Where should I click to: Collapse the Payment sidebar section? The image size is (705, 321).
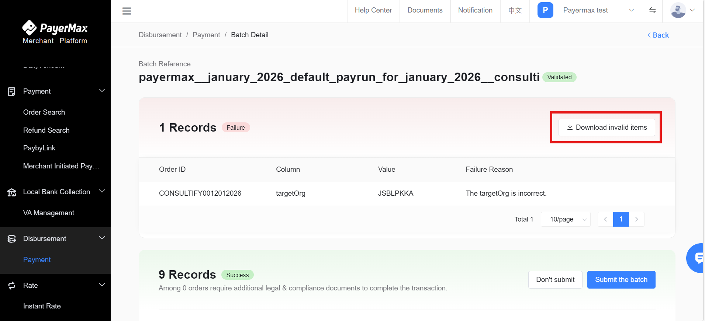(x=102, y=91)
